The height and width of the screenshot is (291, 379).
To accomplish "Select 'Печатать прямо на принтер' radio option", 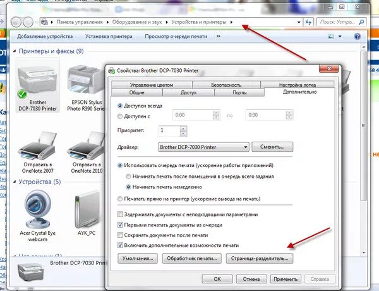I will click(119, 199).
